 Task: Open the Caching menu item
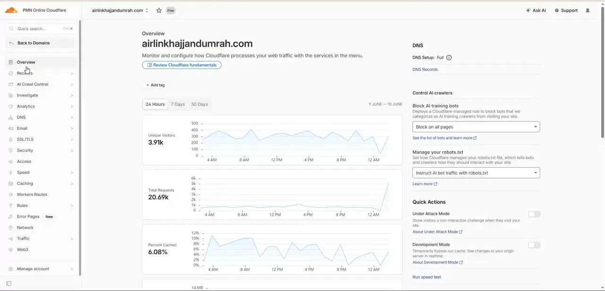click(x=41, y=183)
